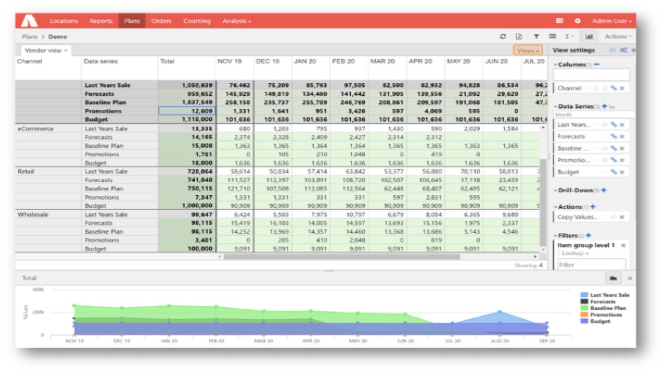
Task: Remove the Copy Values action
Action: pos(622,217)
